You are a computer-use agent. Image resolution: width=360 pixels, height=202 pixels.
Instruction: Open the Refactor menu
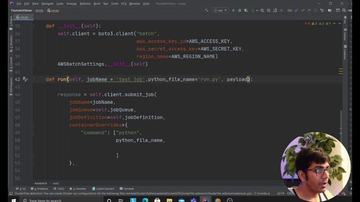[x=85, y=4]
